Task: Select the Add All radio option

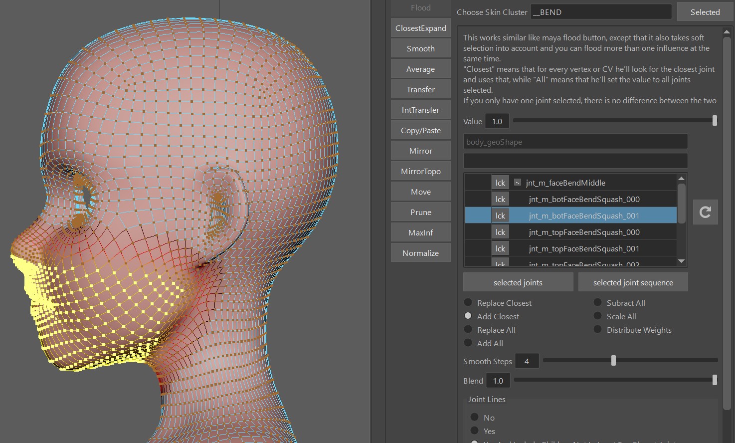Action: 468,343
